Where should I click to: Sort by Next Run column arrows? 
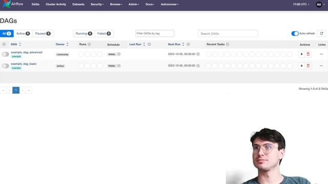183,44
